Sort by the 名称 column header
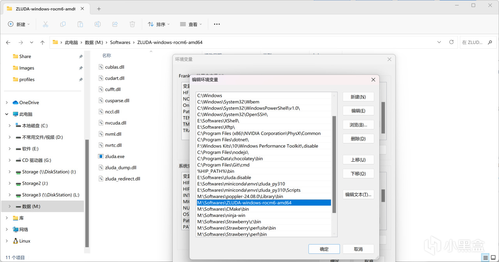 coord(106,56)
